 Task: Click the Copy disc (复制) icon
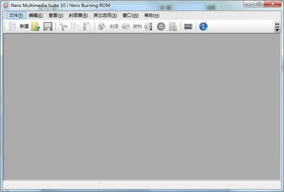click(x=125, y=26)
